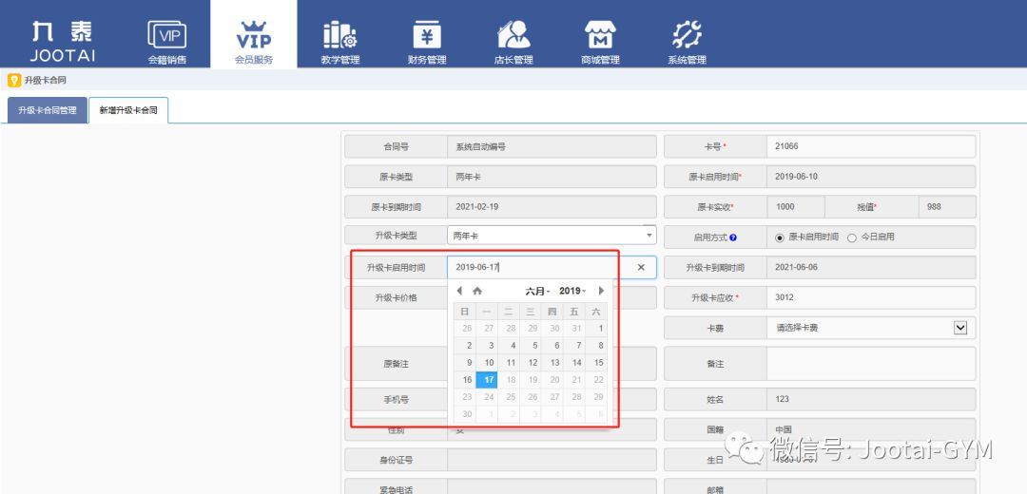
Task: Click the 国籍 field showing 中国
Action: point(871,429)
